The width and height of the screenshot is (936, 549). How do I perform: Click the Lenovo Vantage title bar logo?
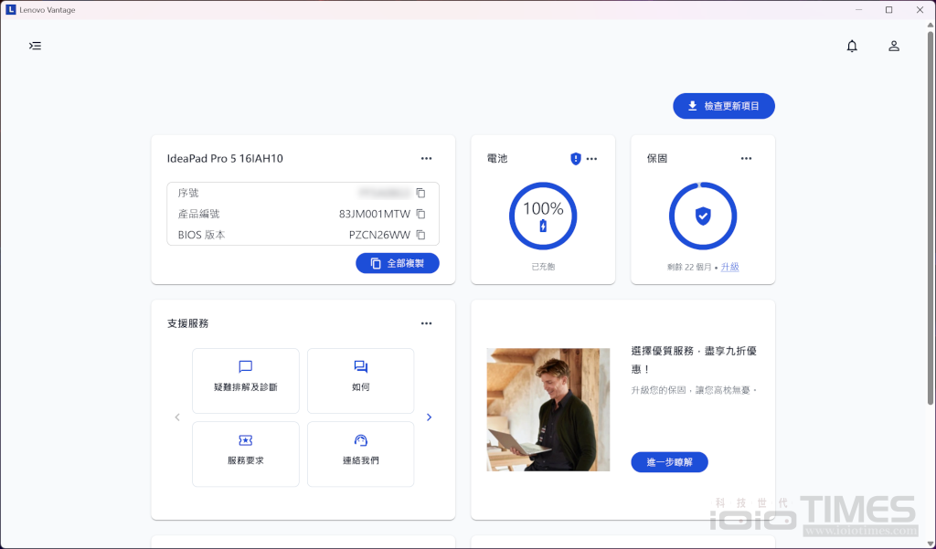10,9
